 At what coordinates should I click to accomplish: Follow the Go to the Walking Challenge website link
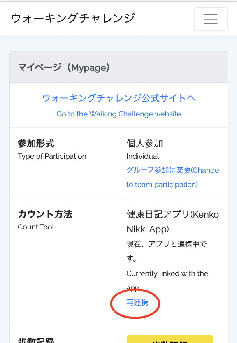coord(119,114)
